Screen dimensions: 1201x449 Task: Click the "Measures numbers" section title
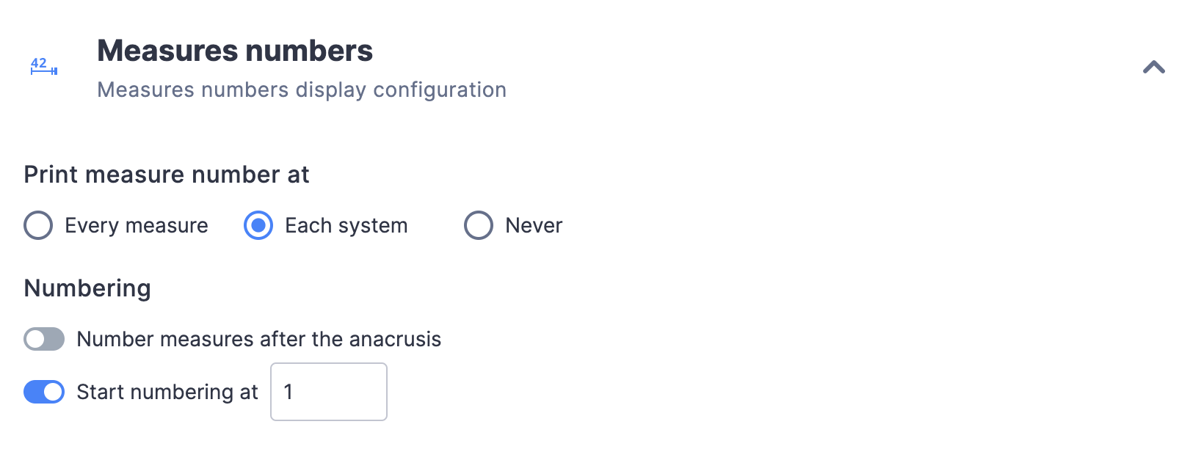[x=235, y=51]
